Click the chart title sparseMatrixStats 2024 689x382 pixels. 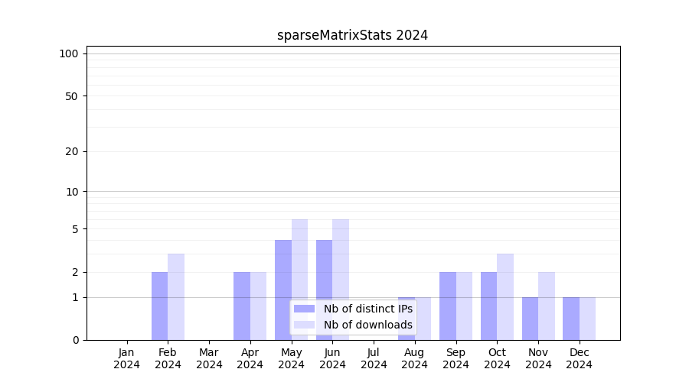[352, 35]
